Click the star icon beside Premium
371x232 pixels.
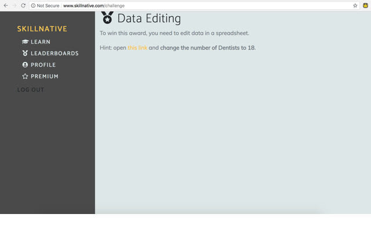tap(25, 76)
